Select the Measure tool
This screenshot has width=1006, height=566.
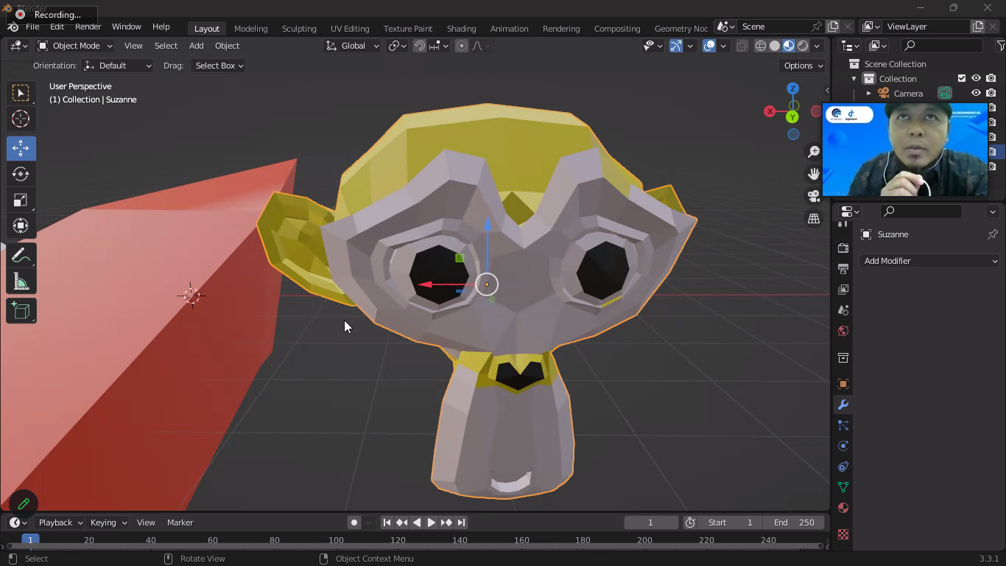pos(21,282)
